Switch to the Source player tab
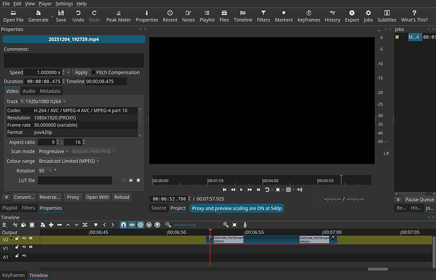436x280 pixels. point(159,208)
